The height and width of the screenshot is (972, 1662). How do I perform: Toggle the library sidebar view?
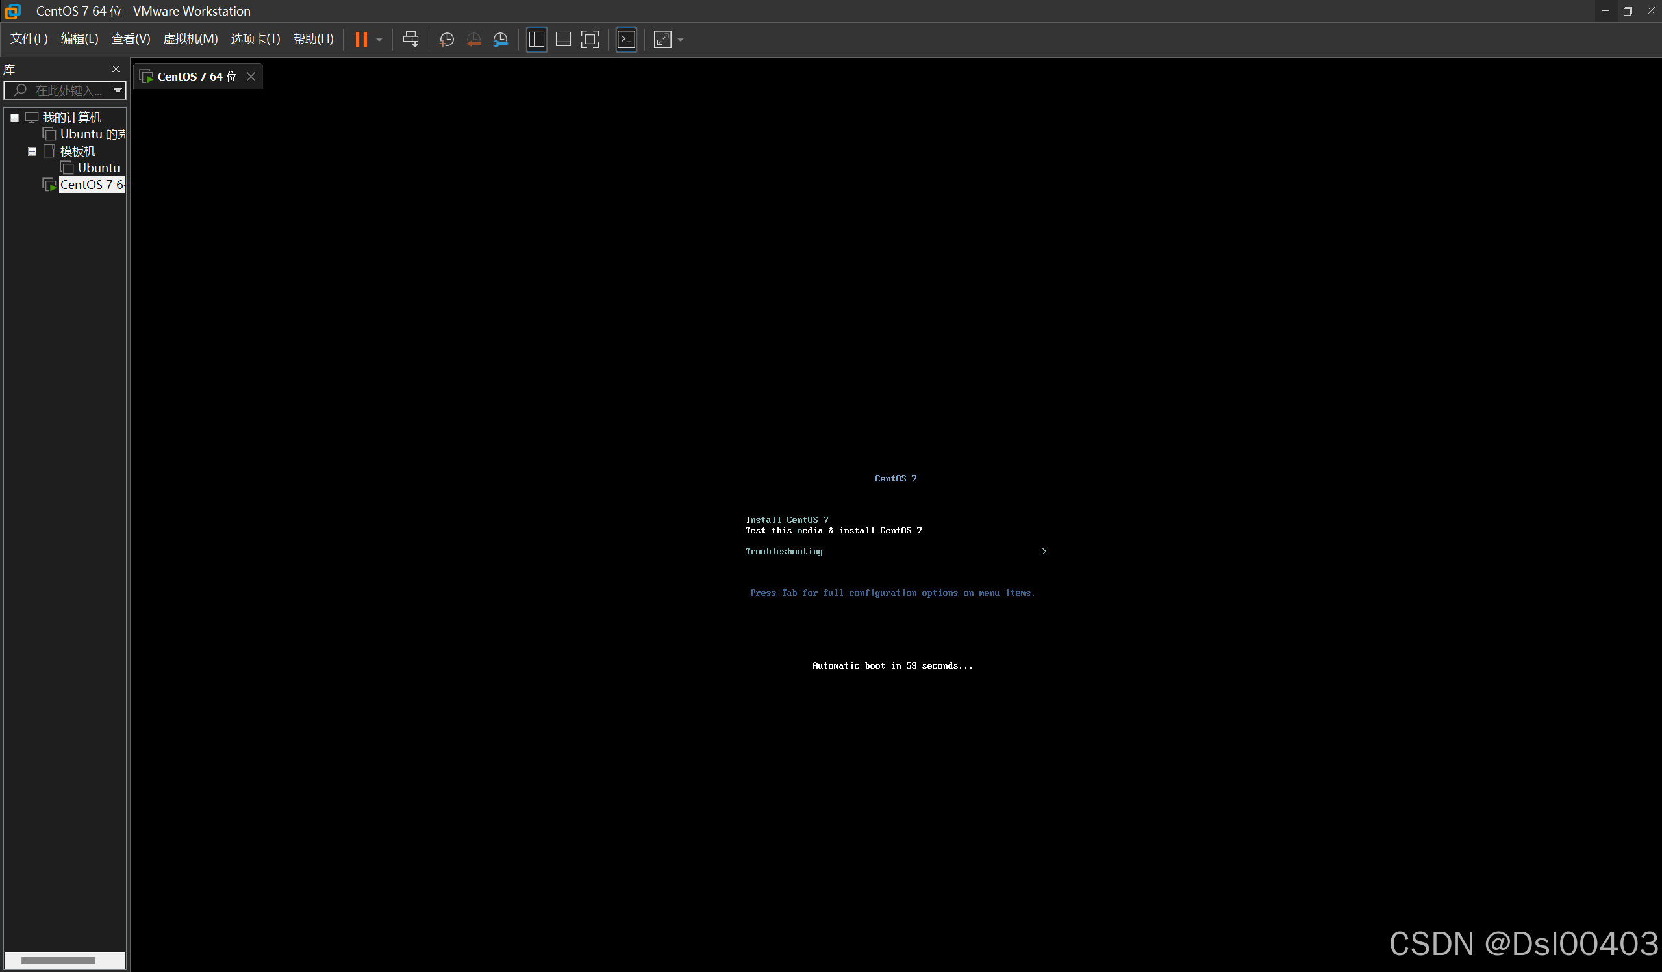536,40
